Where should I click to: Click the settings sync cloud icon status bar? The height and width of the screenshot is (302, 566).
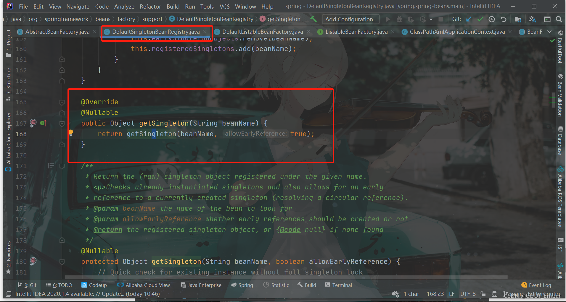[x=395, y=294]
